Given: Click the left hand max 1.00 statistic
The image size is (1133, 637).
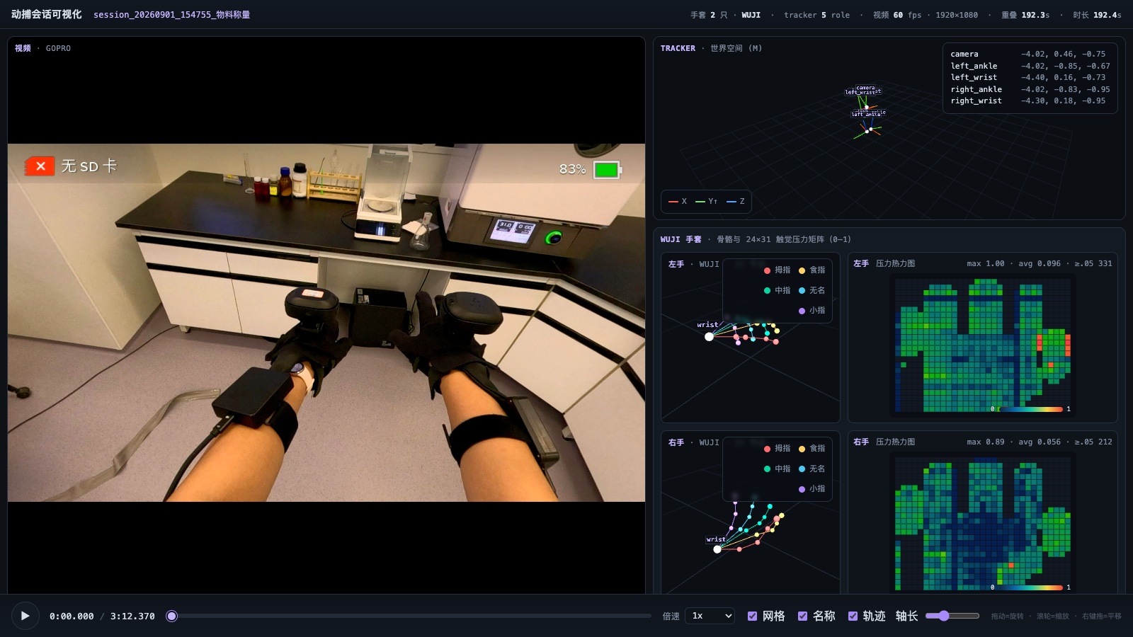Looking at the screenshot, I should tap(986, 263).
